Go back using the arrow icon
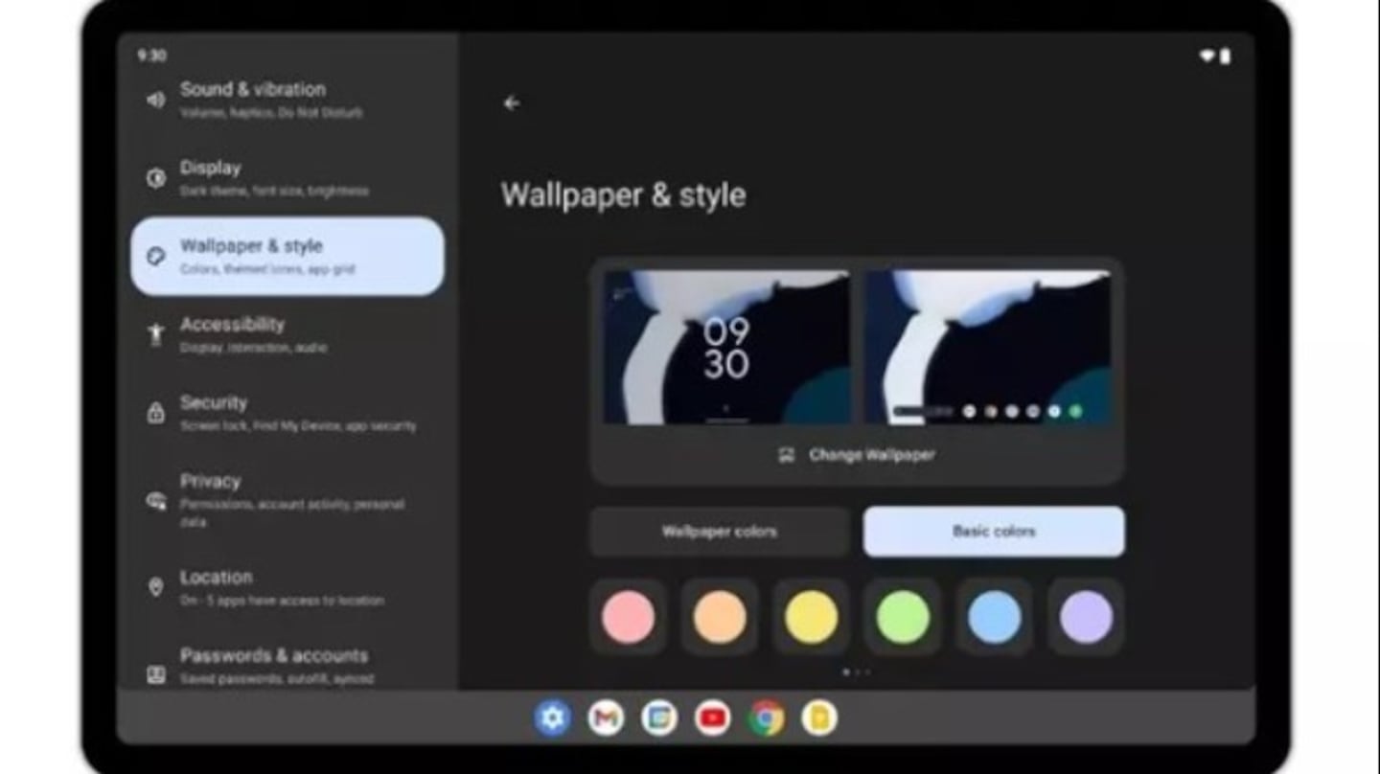Viewport: 1380px width, 774px height. tap(512, 103)
